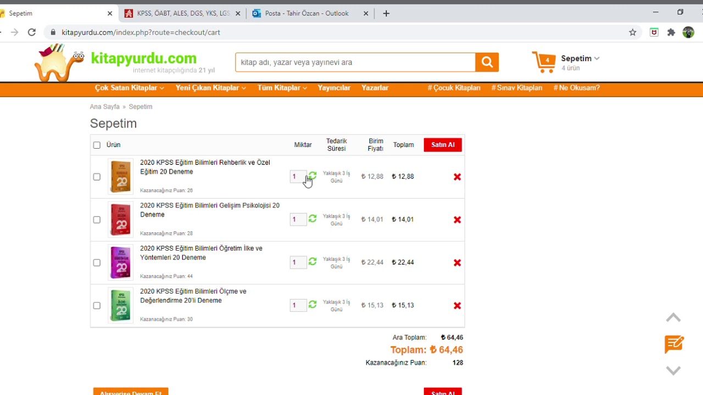Remove Ölçme ve Değerlendirme book from cart
The width and height of the screenshot is (703, 395).
point(457,305)
